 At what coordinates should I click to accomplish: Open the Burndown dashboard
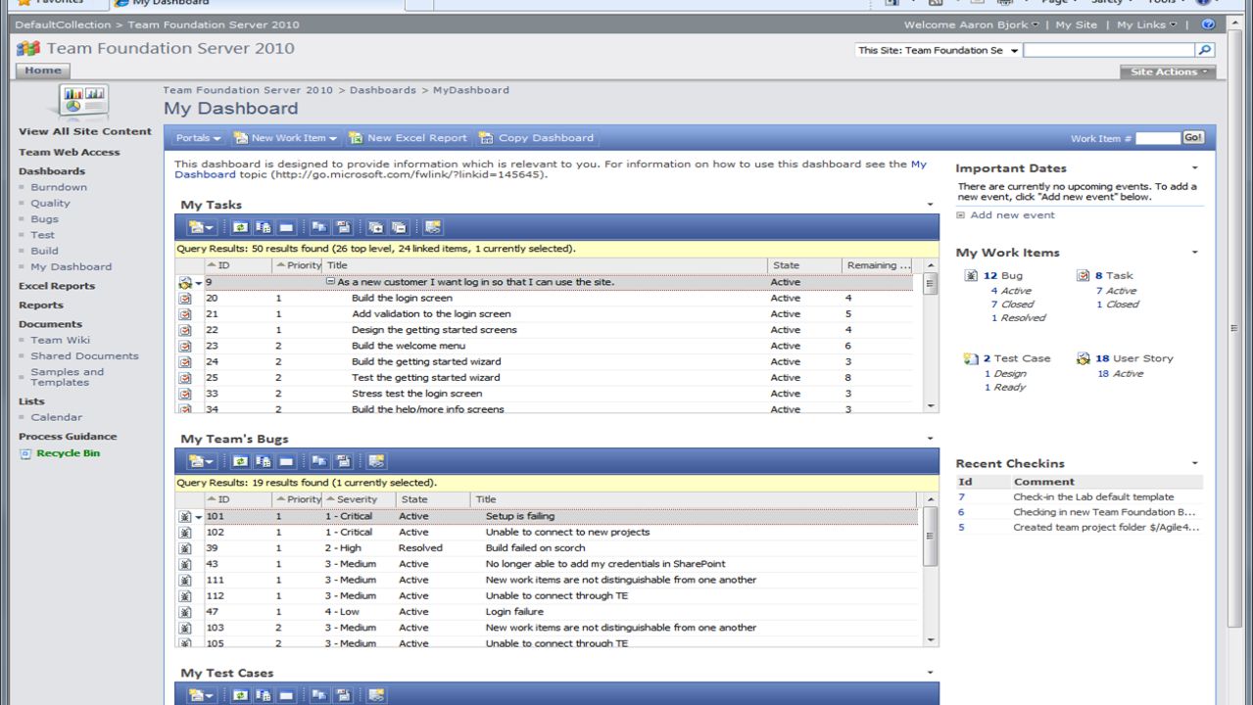click(59, 187)
